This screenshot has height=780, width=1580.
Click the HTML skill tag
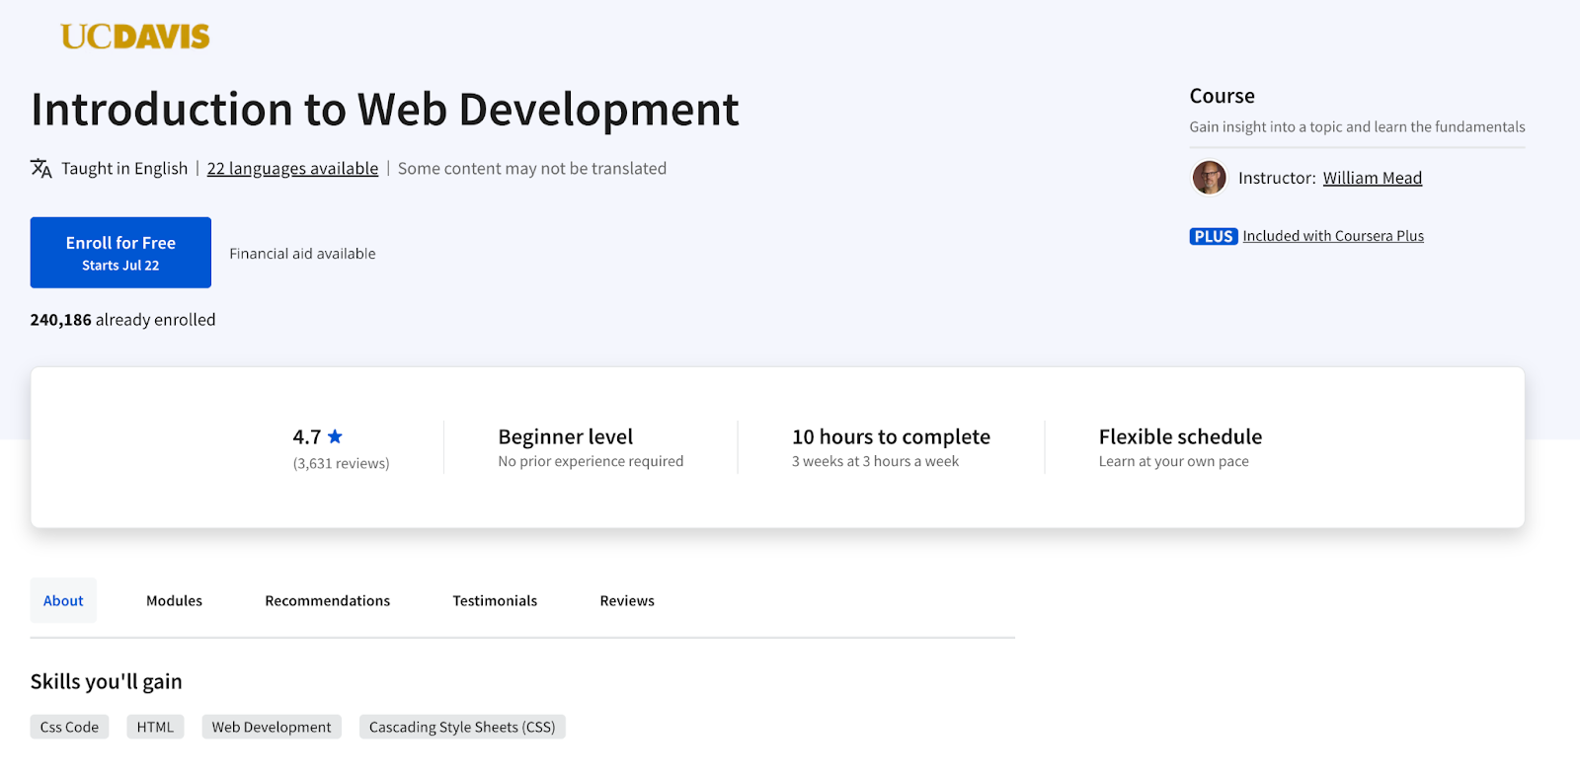[x=155, y=727]
